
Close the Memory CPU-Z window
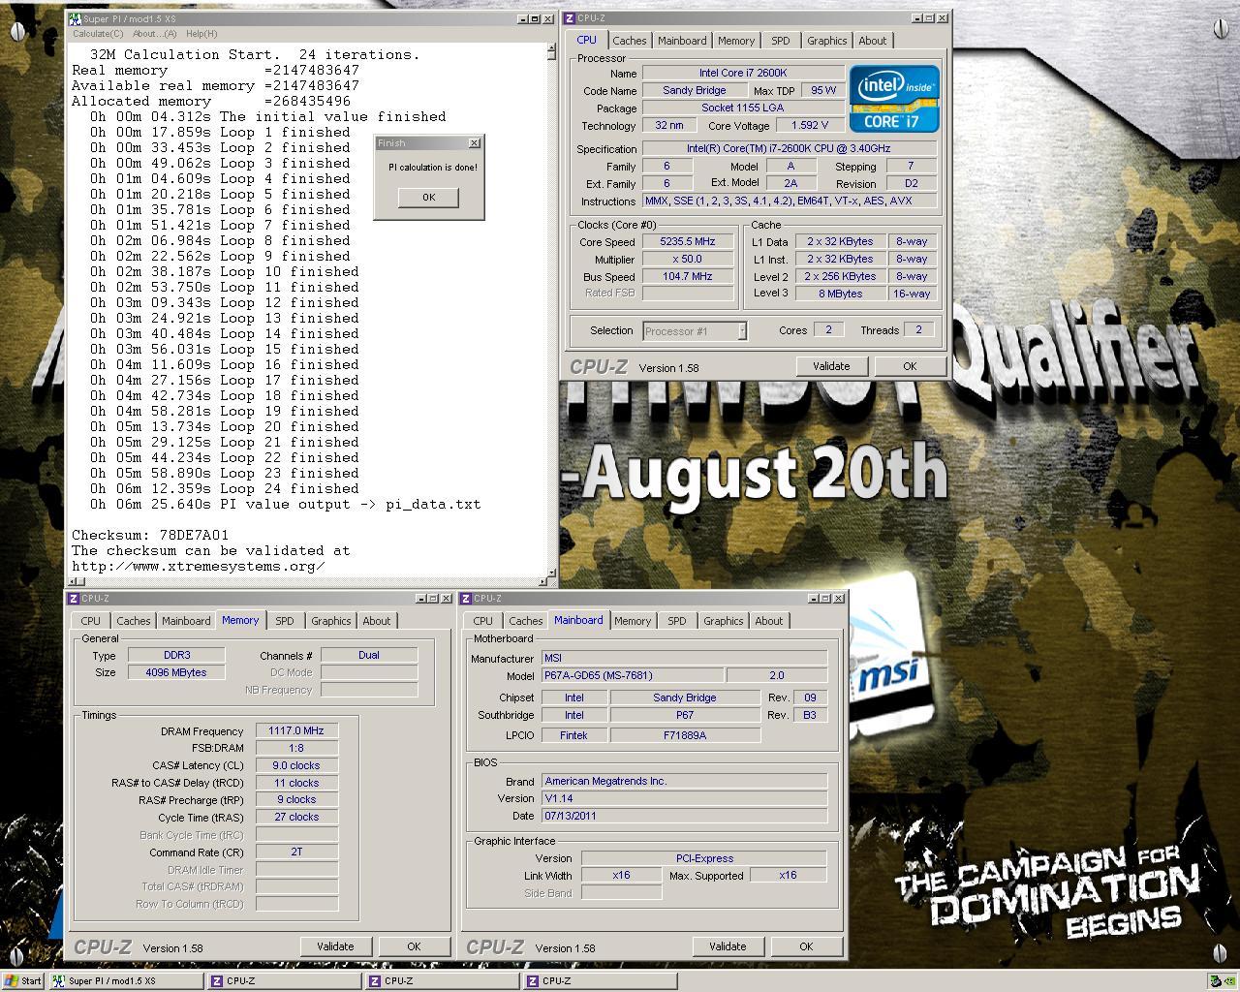point(446,599)
